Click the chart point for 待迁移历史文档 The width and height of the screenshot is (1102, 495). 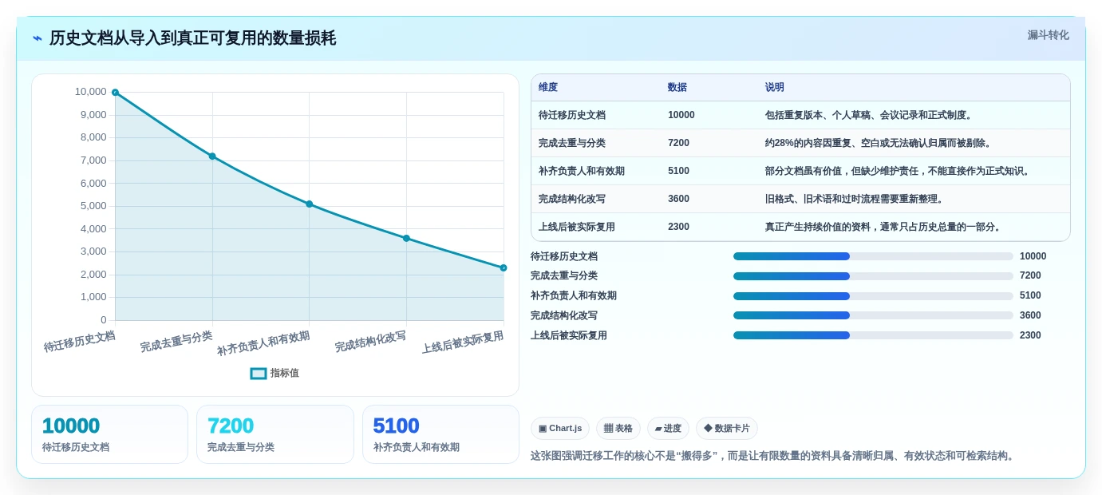(115, 93)
